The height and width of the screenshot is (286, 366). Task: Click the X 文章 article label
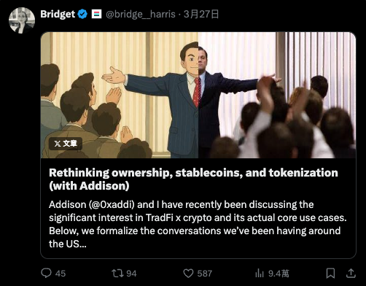[66, 144]
